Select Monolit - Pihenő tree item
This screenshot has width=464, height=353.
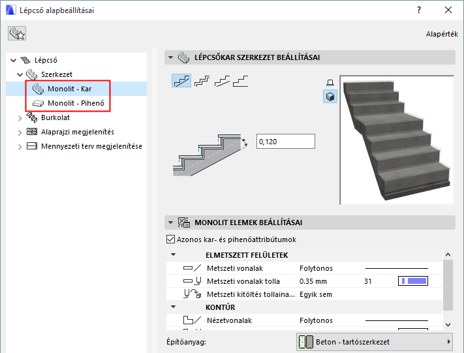76,103
